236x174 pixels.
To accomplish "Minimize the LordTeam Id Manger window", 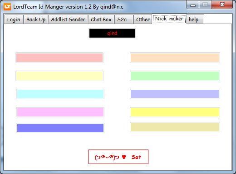I will 193,5.
